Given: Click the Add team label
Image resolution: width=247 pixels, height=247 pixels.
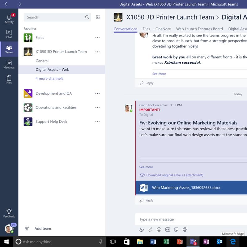Looking at the screenshot, I should click(x=43, y=228).
